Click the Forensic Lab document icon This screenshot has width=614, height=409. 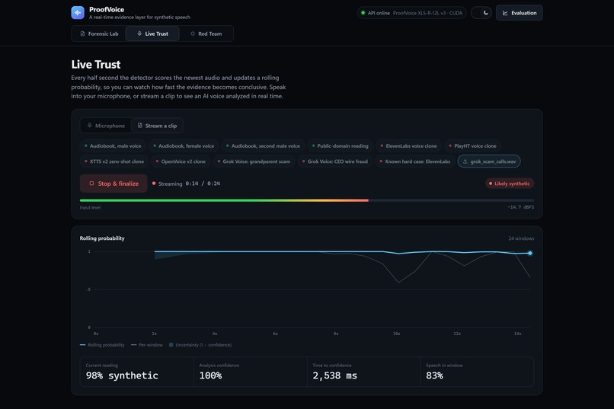82,34
